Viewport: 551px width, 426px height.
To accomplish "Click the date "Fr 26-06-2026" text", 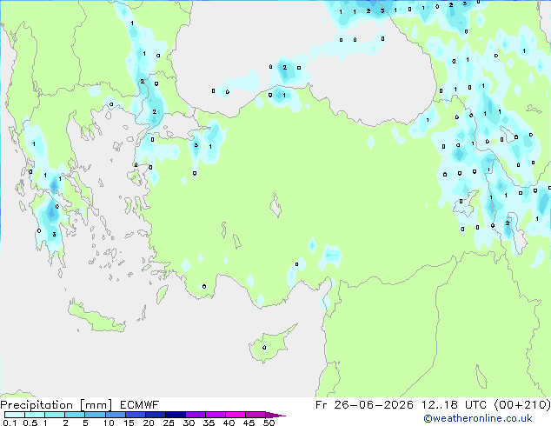I will tap(364, 405).
